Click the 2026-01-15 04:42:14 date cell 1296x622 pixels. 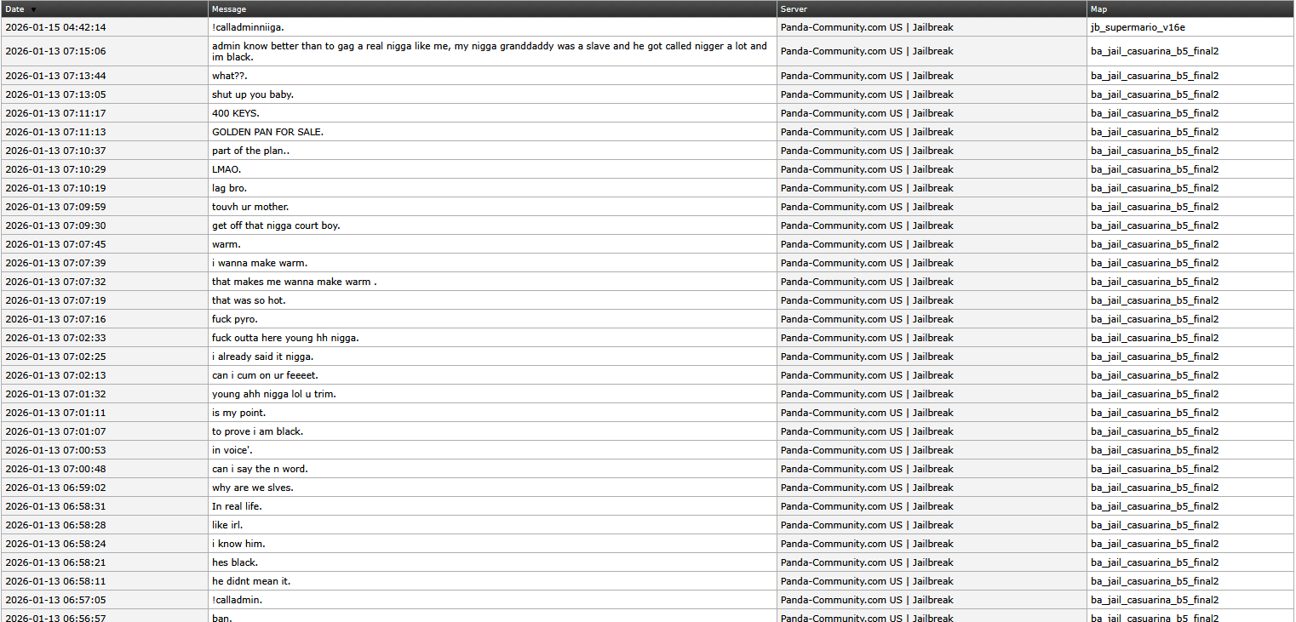(55, 27)
